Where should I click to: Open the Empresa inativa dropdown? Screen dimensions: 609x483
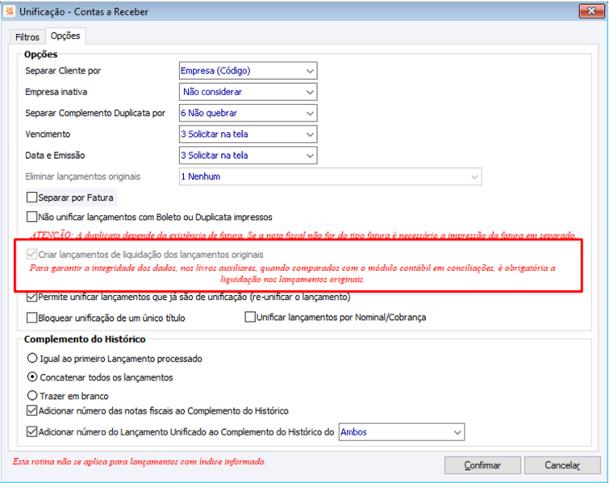[248, 92]
